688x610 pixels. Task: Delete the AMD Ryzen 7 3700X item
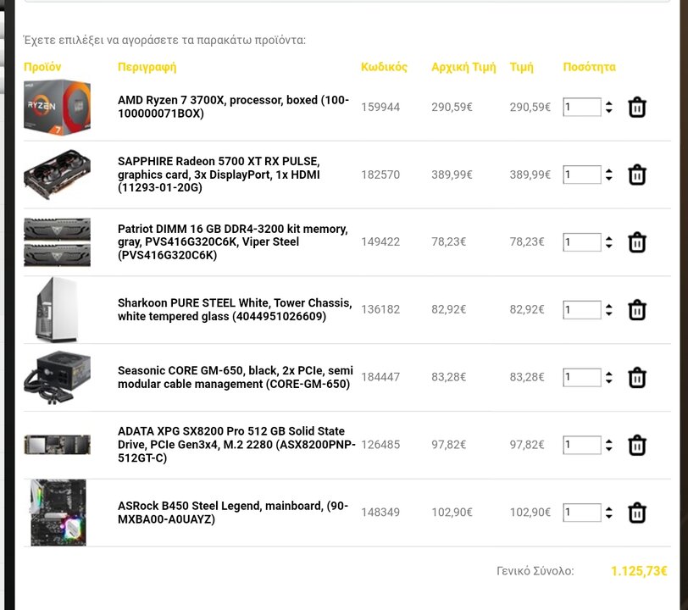tap(636, 108)
